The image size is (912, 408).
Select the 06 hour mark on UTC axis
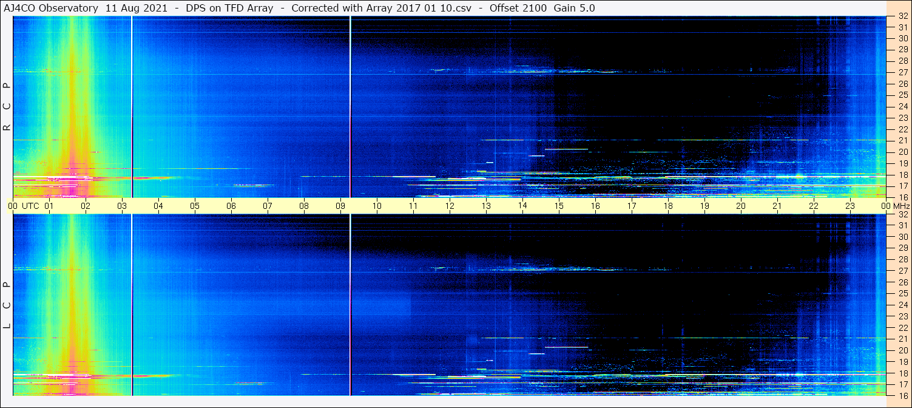point(231,206)
